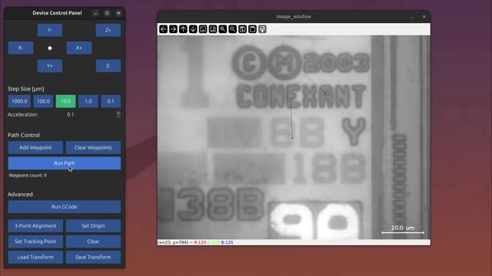Image resolution: width=492 pixels, height=276 pixels.
Task: Select 0.1 µm step size
Action: pyautogui.click(x=111, y=101)
